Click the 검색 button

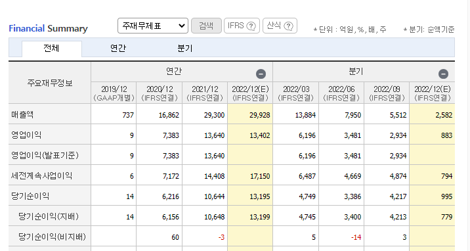pyautogui.click(x=206, y=26)
